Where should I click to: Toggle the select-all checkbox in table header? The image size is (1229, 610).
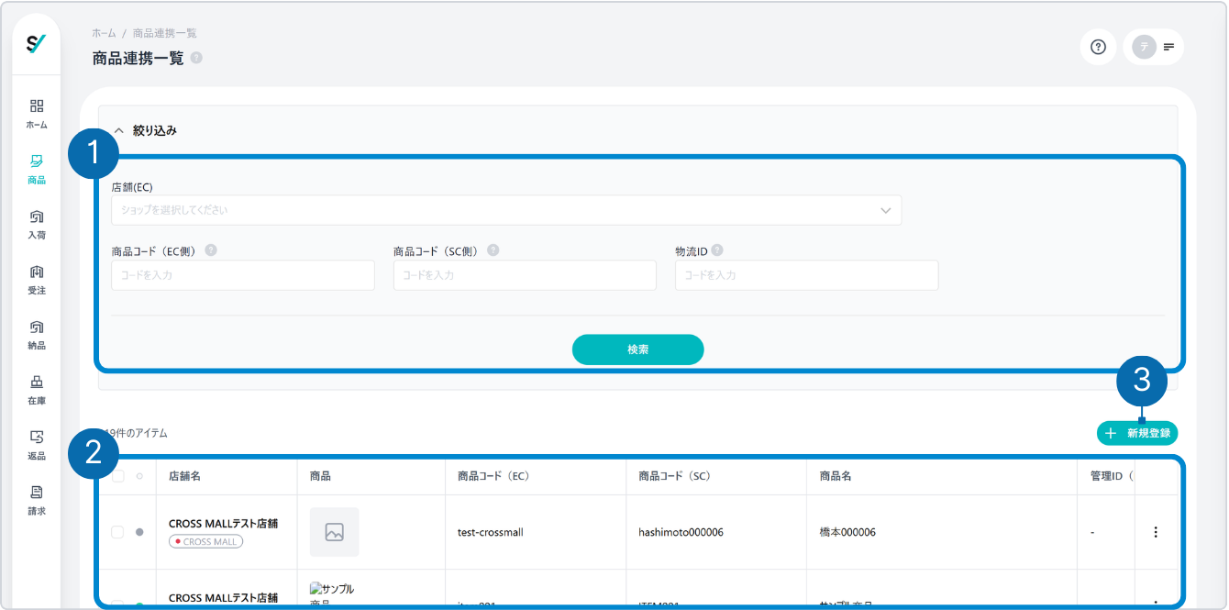pyautogui.click(x=117, y=476)
